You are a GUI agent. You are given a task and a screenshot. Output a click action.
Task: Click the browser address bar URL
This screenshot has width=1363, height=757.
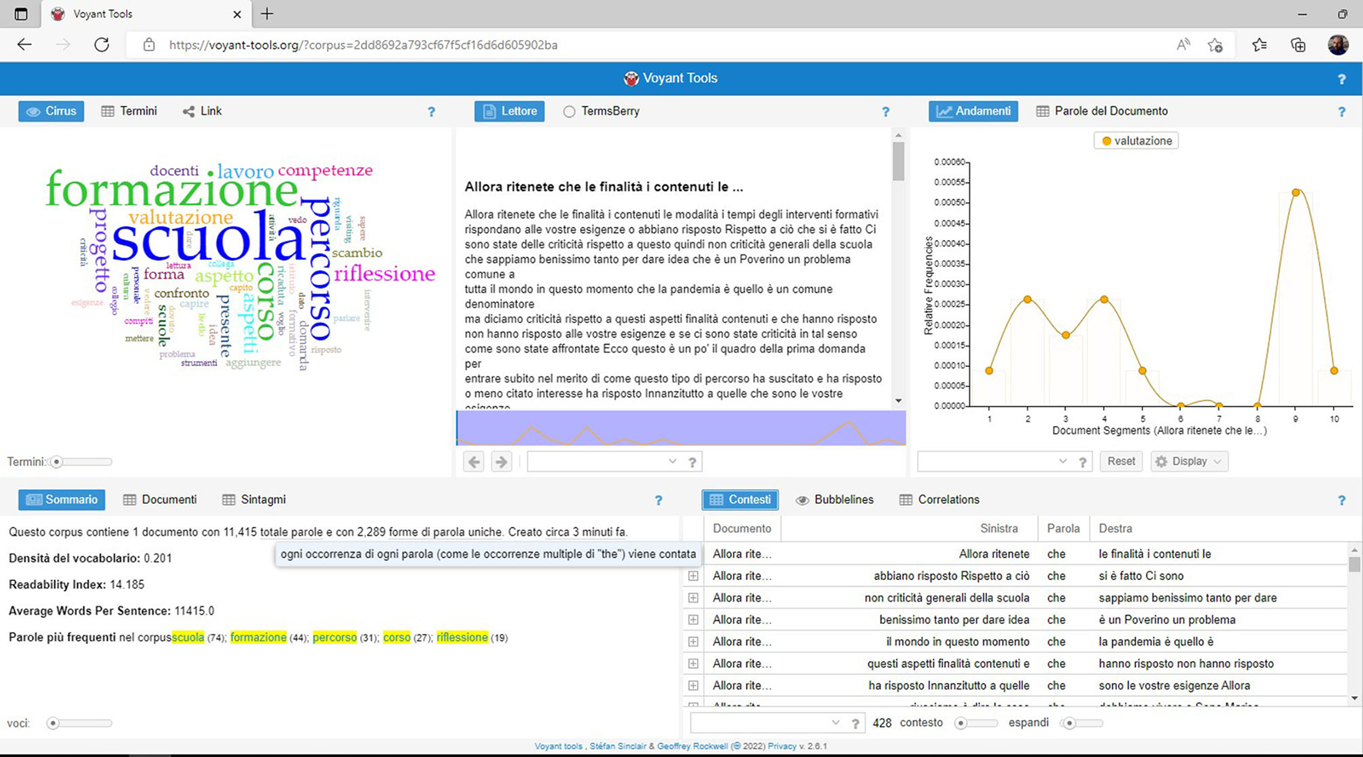point(363,45)
